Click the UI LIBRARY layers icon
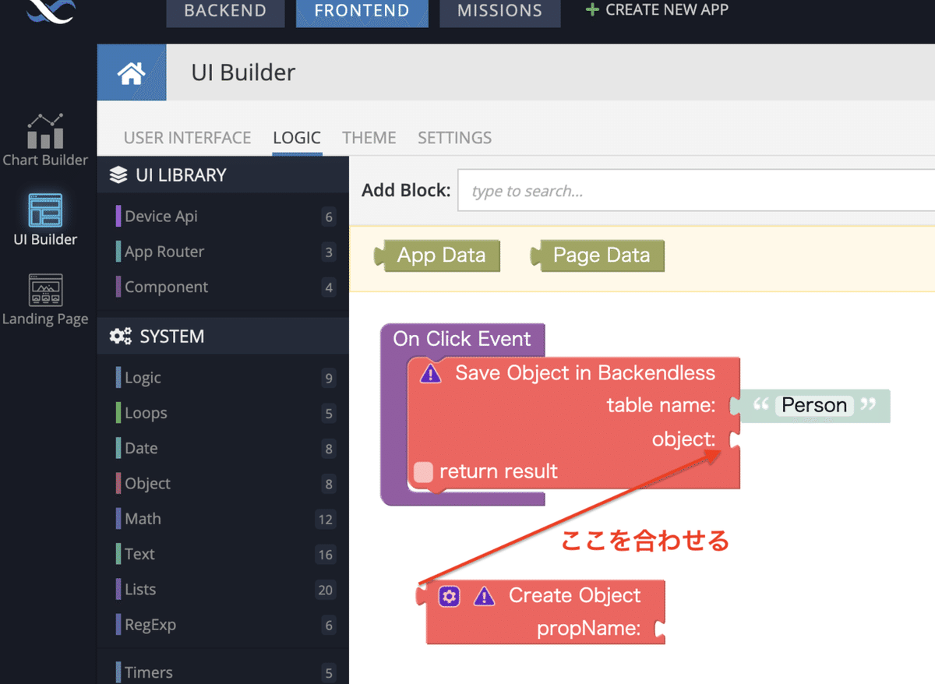935x684 pixels. click(x=118, y=175)
